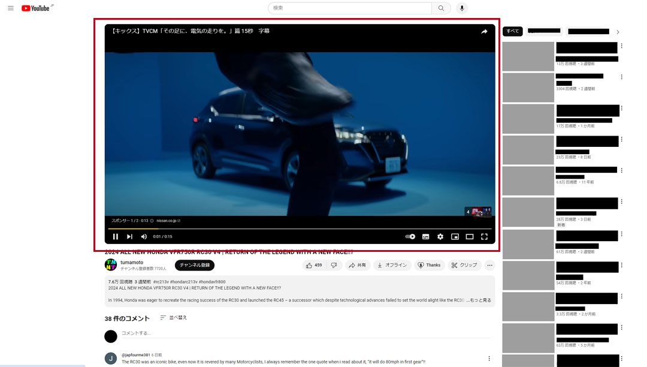Open the hamburger guide menu

tap(11, 8)
